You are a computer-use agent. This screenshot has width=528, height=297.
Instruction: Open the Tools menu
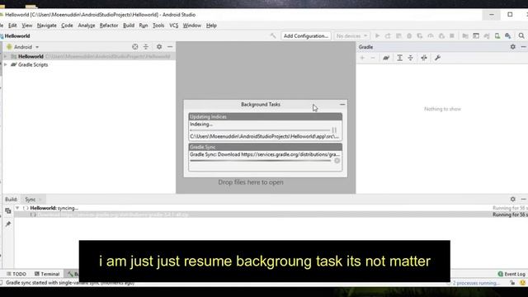click(158, 26)
